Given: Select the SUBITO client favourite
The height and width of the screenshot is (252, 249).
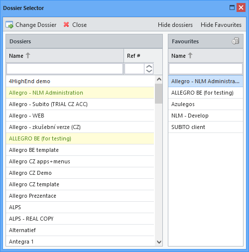Looking at the screenshot, I should [206, 127].
